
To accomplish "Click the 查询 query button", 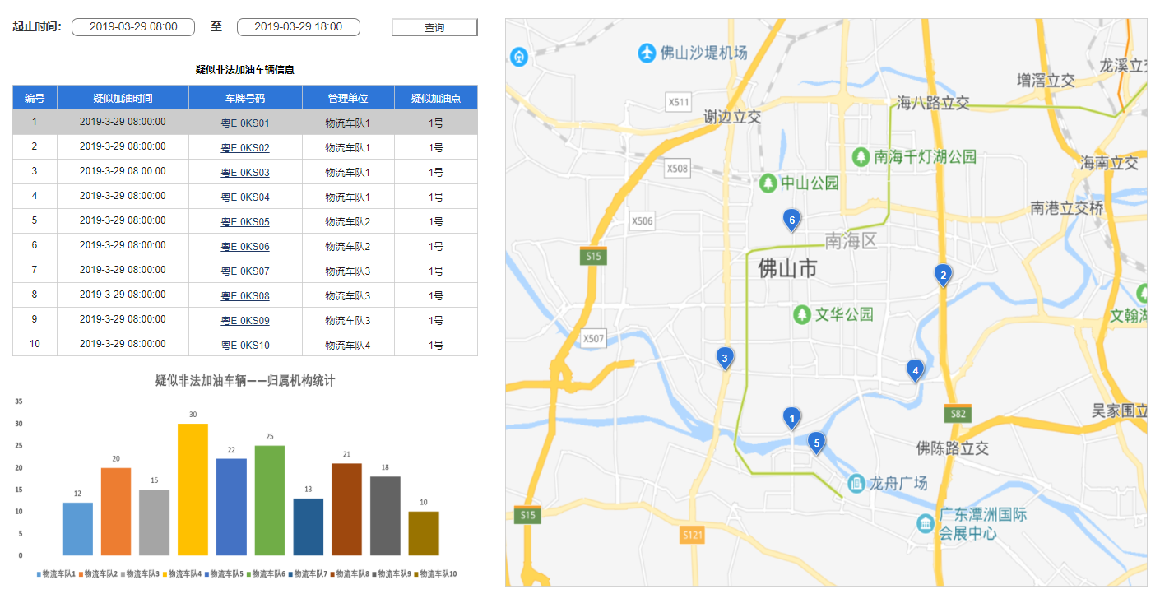I will [x=434, y=26].
